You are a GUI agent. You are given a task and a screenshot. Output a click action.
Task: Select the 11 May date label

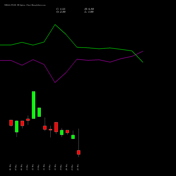point(27,167)
